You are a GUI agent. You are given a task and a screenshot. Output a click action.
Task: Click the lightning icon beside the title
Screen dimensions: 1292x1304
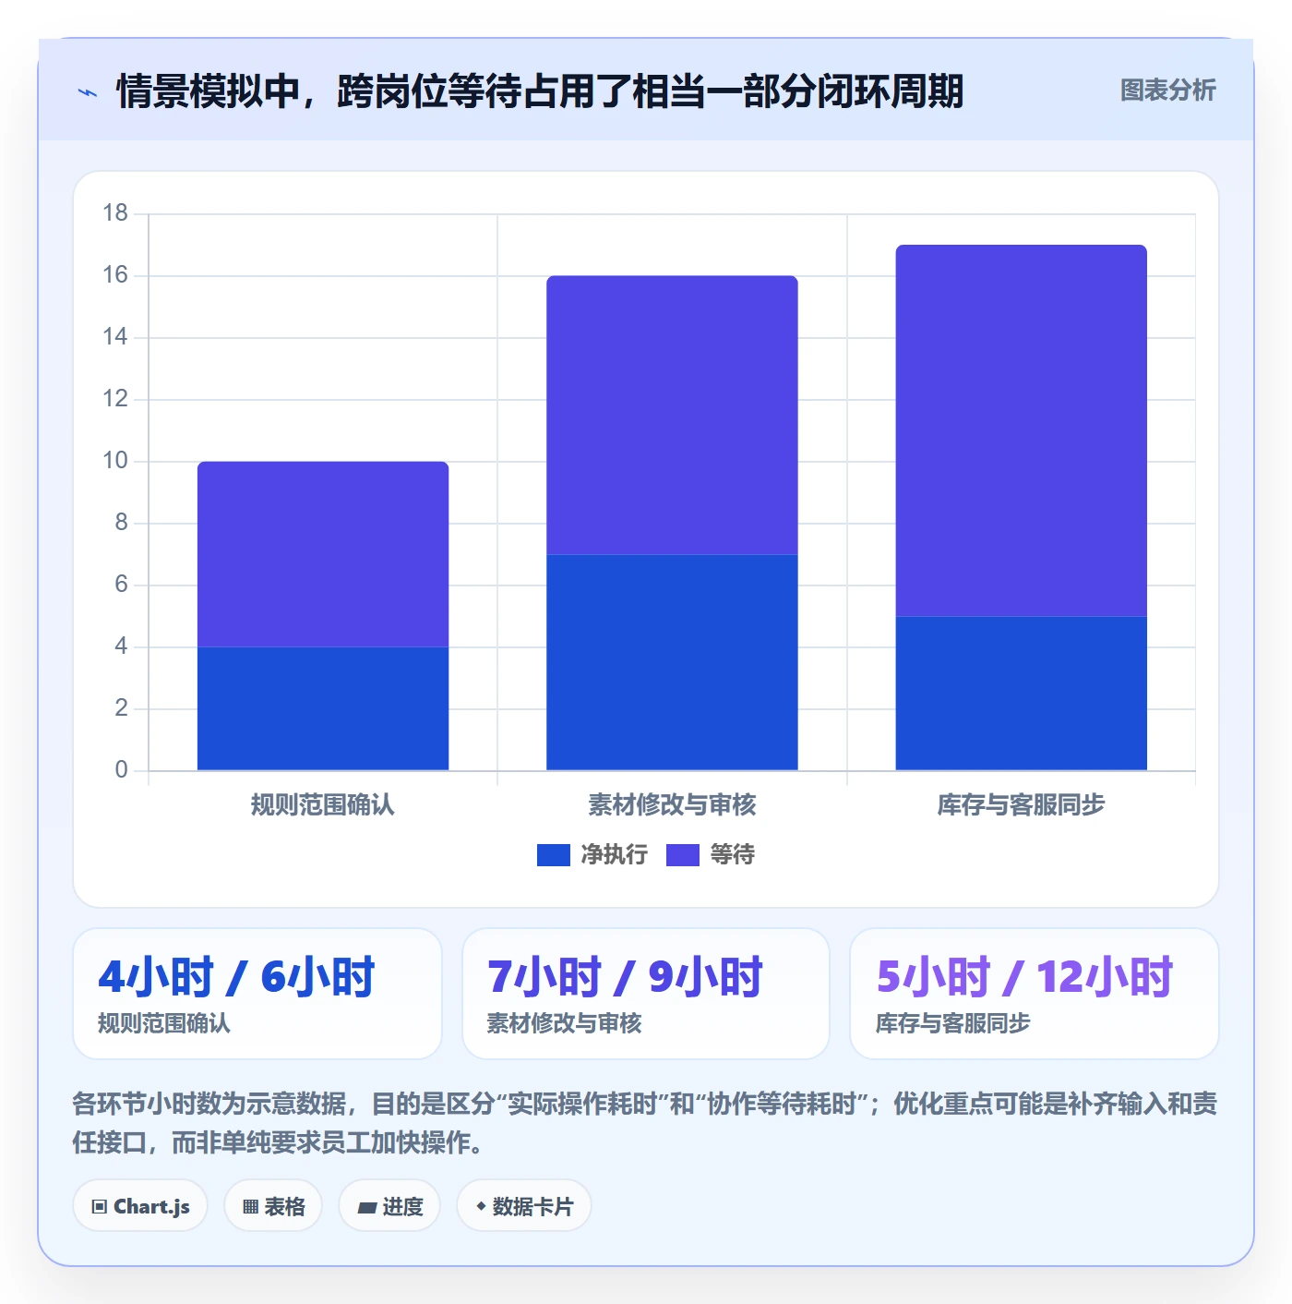(x=88, y=92)
